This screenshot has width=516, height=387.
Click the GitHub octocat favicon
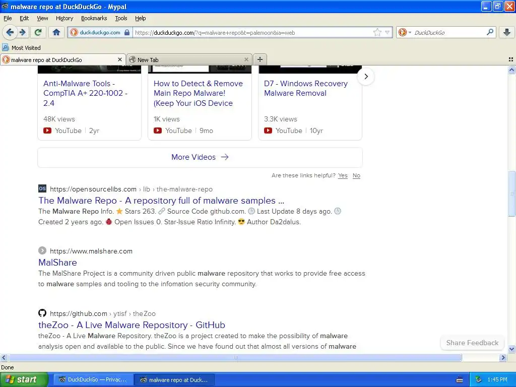tap(42, 313)
